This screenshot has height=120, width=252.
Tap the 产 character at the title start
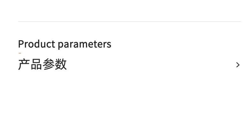[24, 64]
